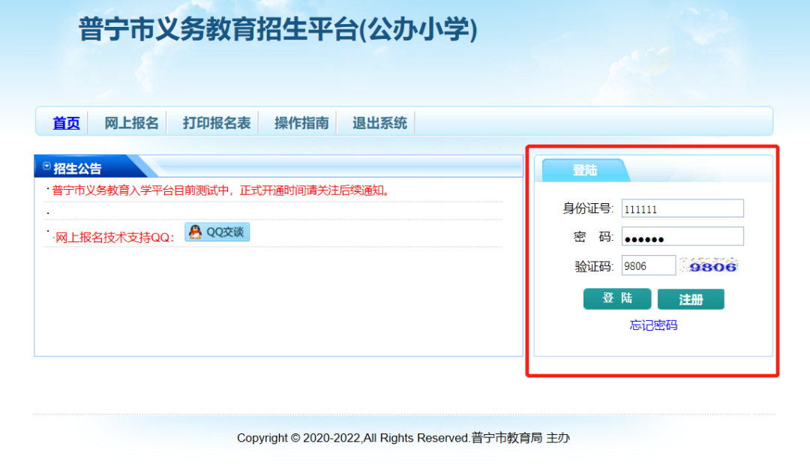This screenshot has height=471, width=810.
Task: Open the QQ交谈 chat button
Action: tap(217, 232)
